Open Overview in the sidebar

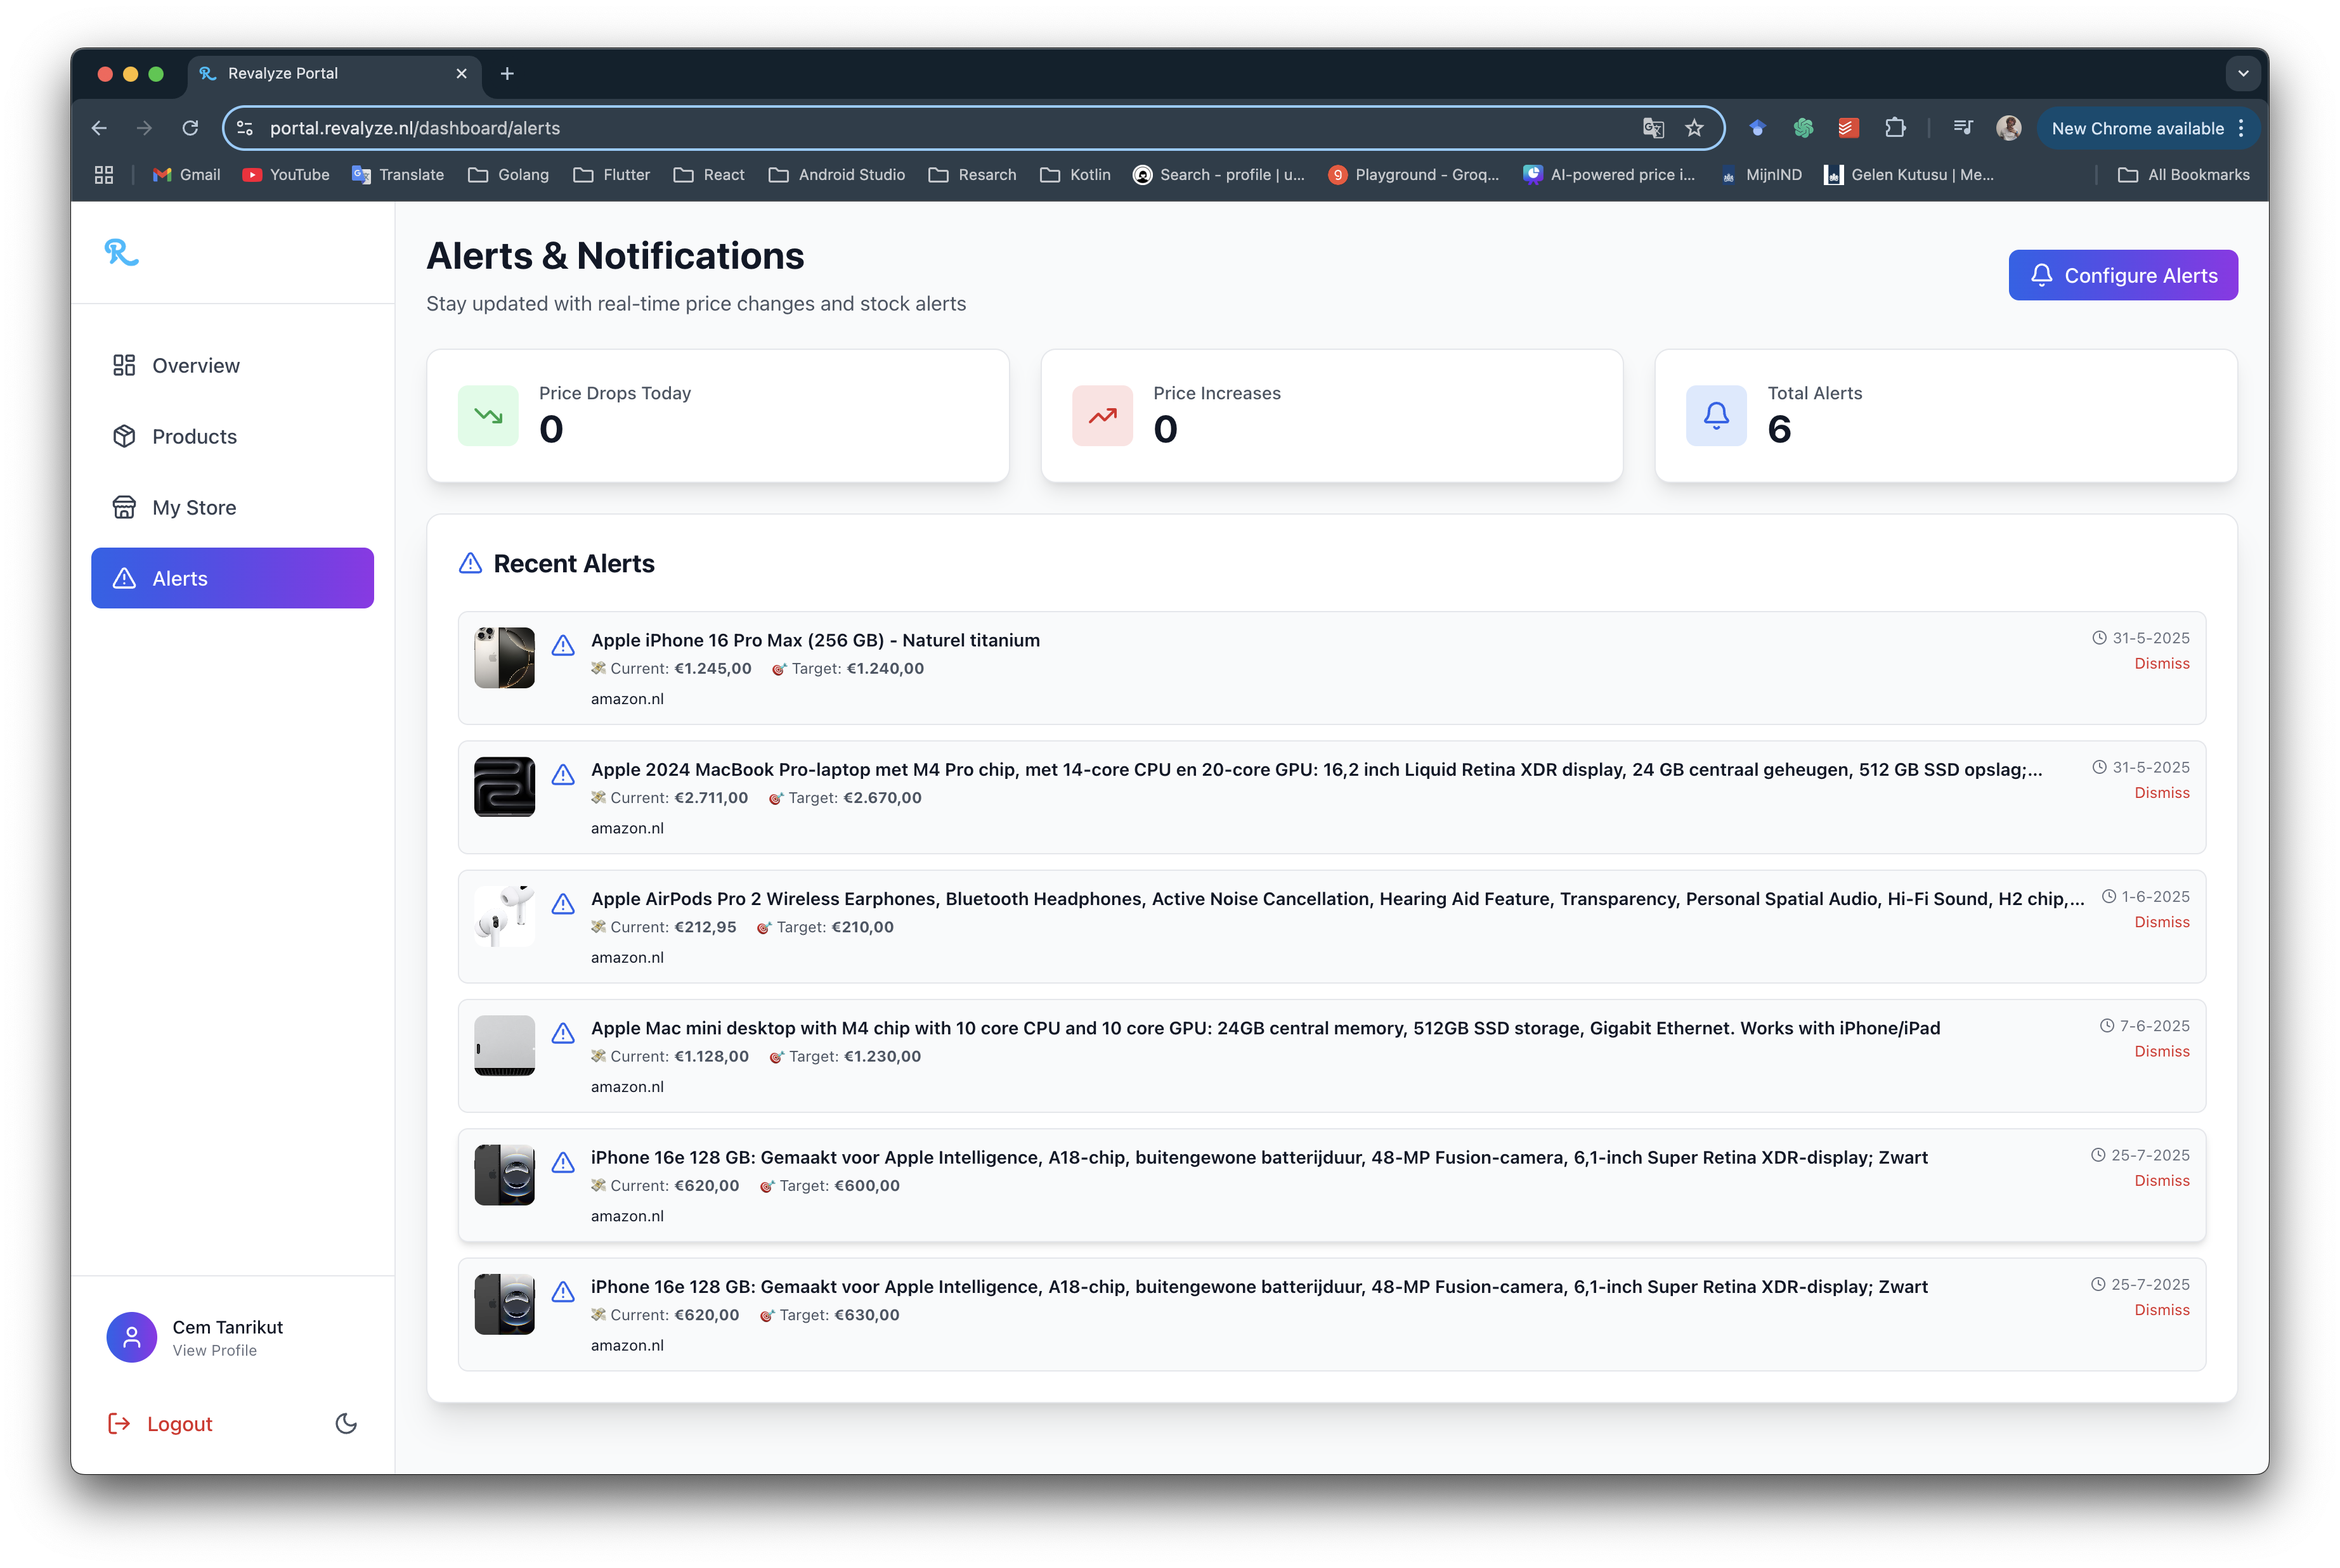pyautogui.click(x=232, y=366)
